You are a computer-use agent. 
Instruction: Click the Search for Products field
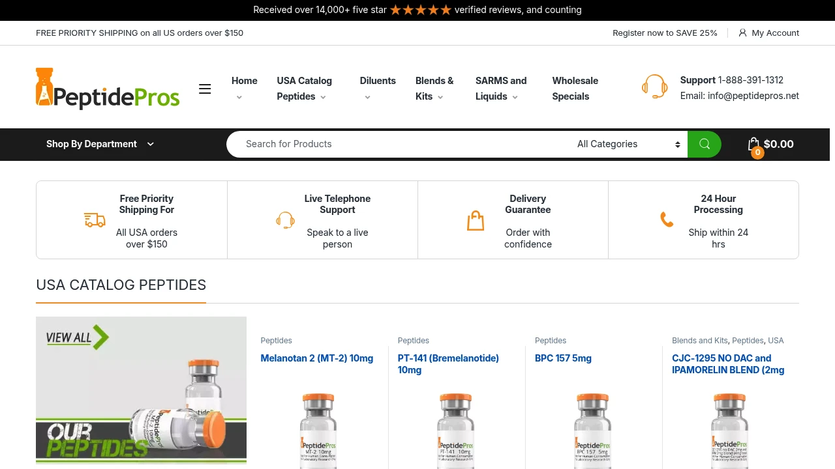click(x=398, y=144)
